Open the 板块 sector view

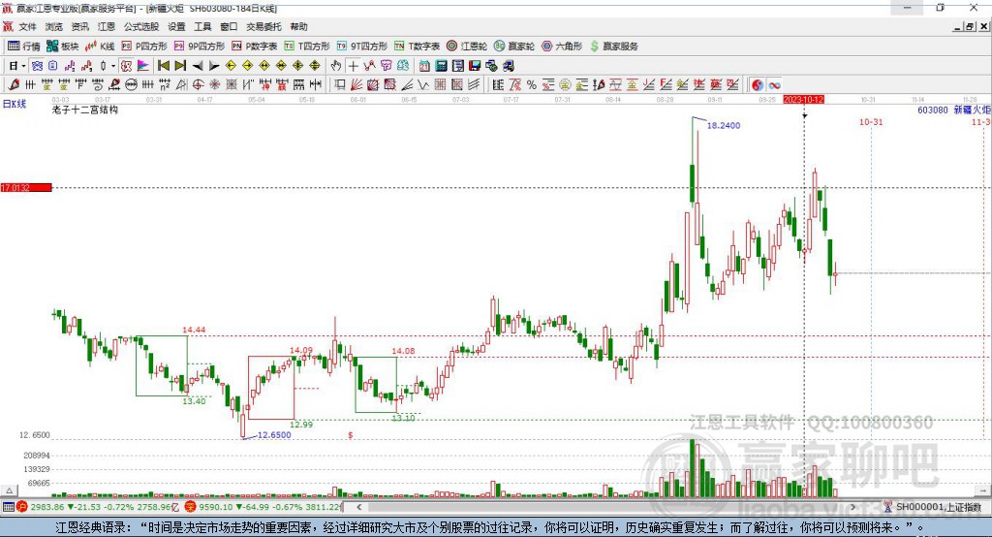(x=63, y=47)
